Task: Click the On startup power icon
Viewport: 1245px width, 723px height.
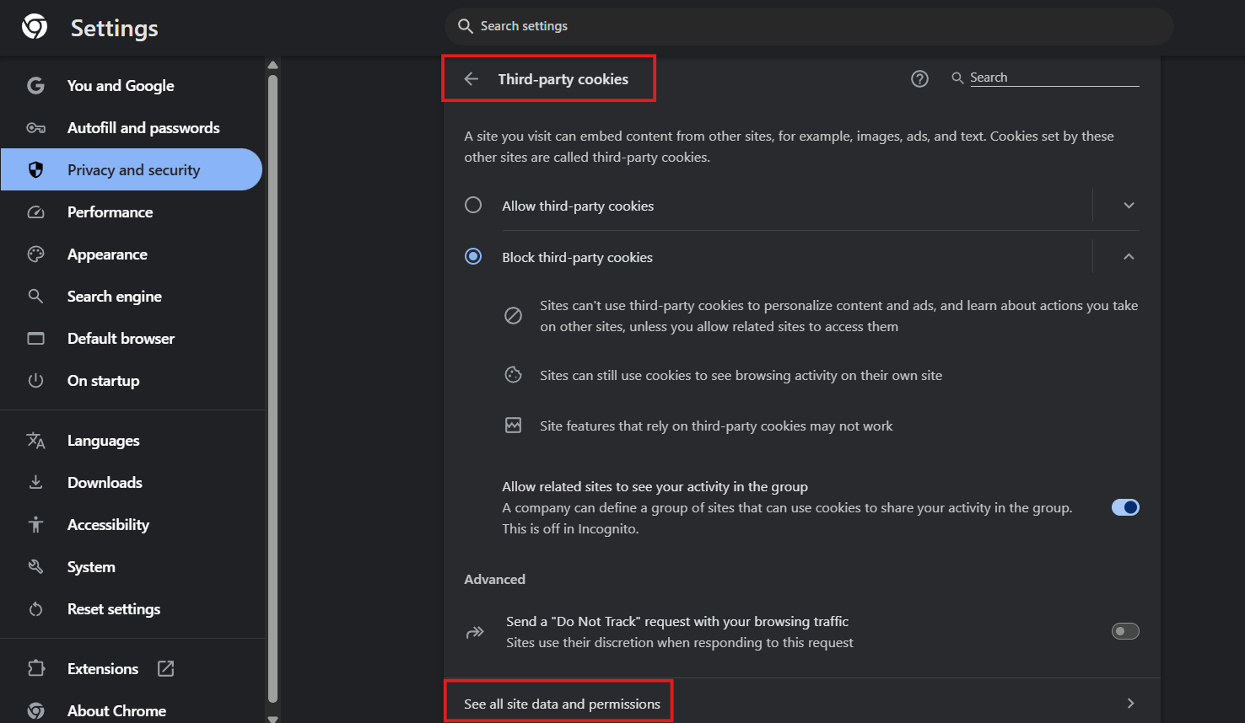Action: (x=36, y=380)
